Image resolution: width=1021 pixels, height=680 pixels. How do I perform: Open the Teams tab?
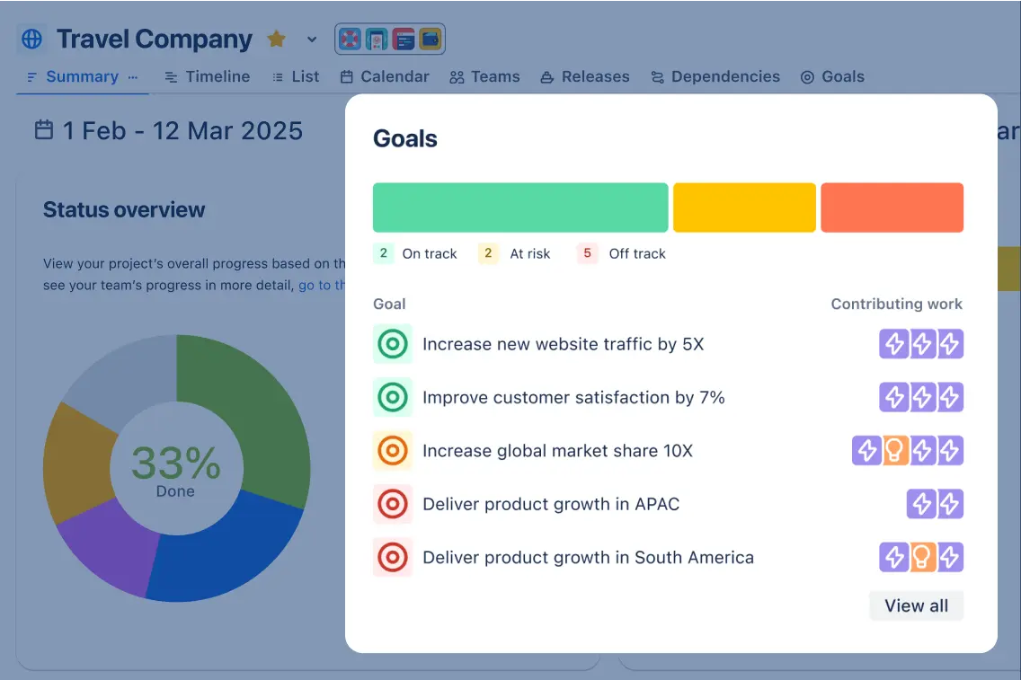pos(484,76)
